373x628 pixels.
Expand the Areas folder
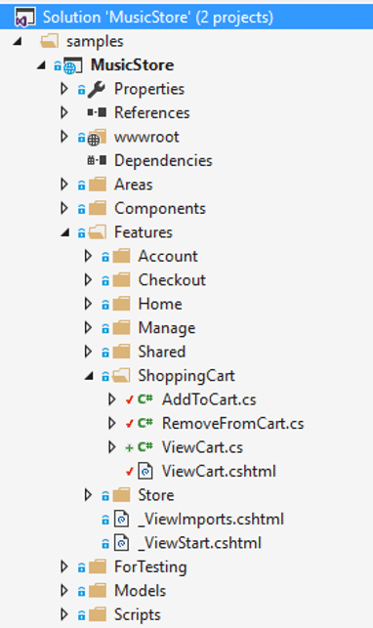[64, 185]
